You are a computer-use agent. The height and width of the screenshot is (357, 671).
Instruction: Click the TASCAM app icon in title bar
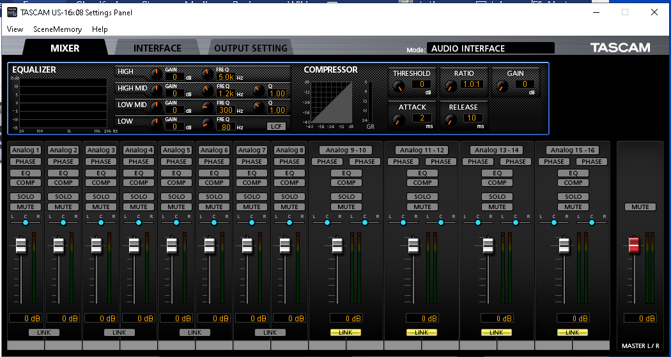pos(12,12)
